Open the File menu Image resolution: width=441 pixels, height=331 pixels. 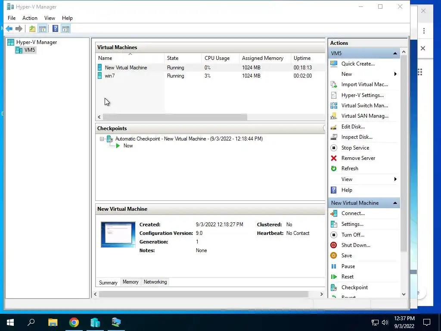[12, 18]
